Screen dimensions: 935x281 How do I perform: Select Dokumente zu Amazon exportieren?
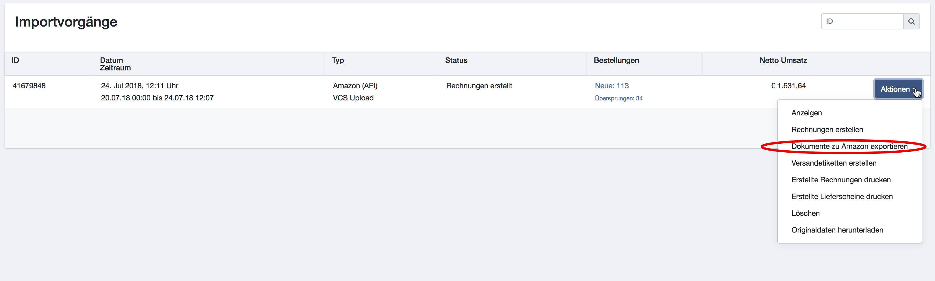[x=849, y=146]
